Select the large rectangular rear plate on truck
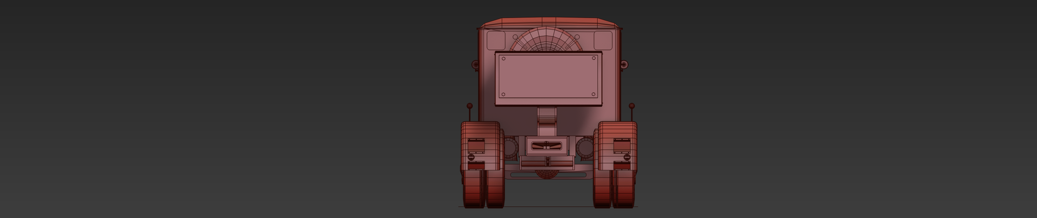1037x218 pixels. tap(548, 79)
